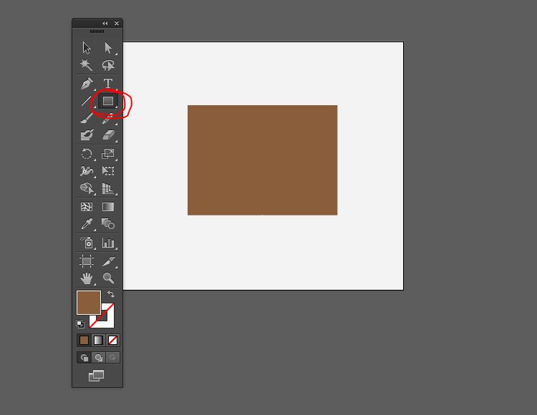Image resolution: width=537 pixels, height=415 pixels.
Task: Close the tools panel
Action: 117,24
